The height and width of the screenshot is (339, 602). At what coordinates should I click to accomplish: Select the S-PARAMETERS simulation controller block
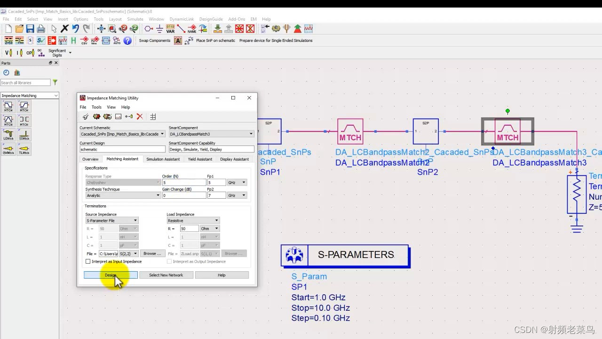click(x=345, y=256)
